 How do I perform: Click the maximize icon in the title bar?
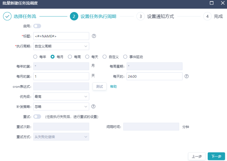[x=211, y=4]
